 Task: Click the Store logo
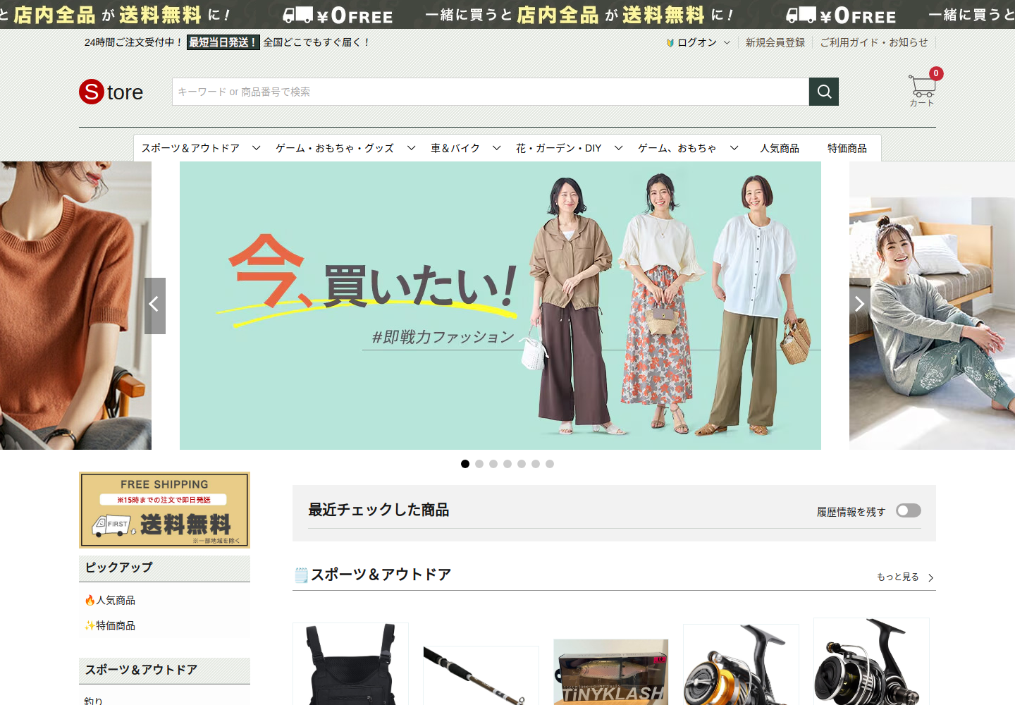point(111,92)
